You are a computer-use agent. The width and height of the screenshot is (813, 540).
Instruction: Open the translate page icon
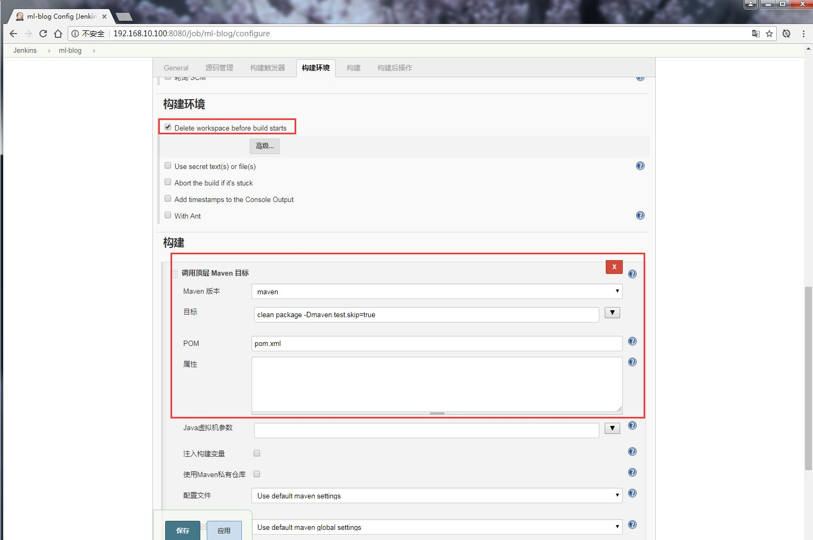(755, 34)
